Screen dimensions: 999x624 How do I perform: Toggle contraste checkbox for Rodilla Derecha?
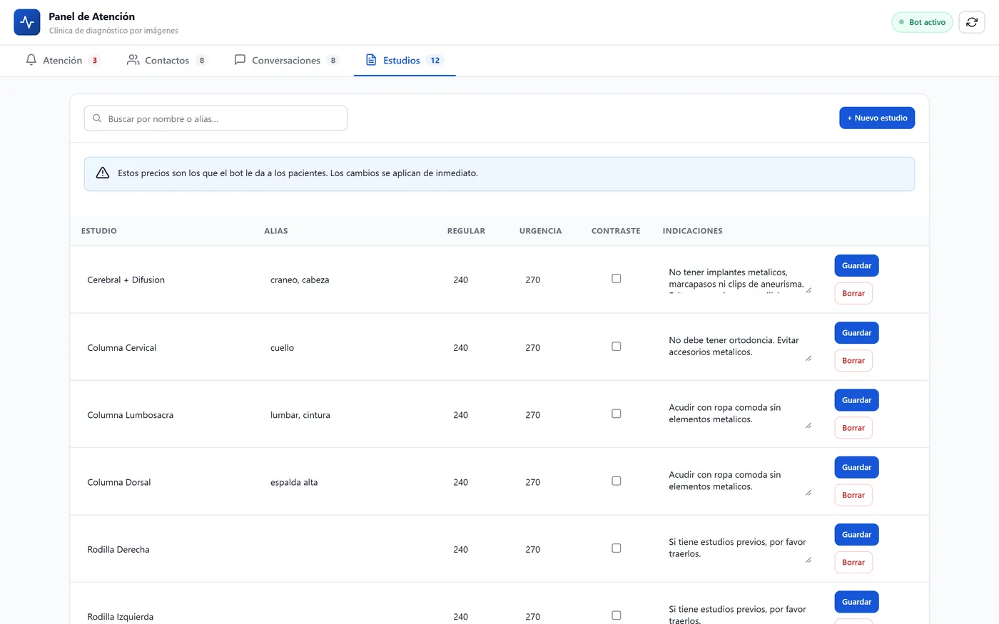pos(617,548)
